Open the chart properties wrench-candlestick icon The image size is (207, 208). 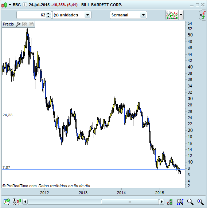[x=170, y=202]
